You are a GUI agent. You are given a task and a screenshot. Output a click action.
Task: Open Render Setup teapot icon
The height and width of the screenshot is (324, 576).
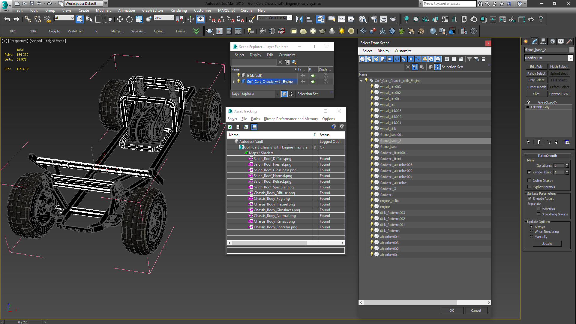point(373,19)
